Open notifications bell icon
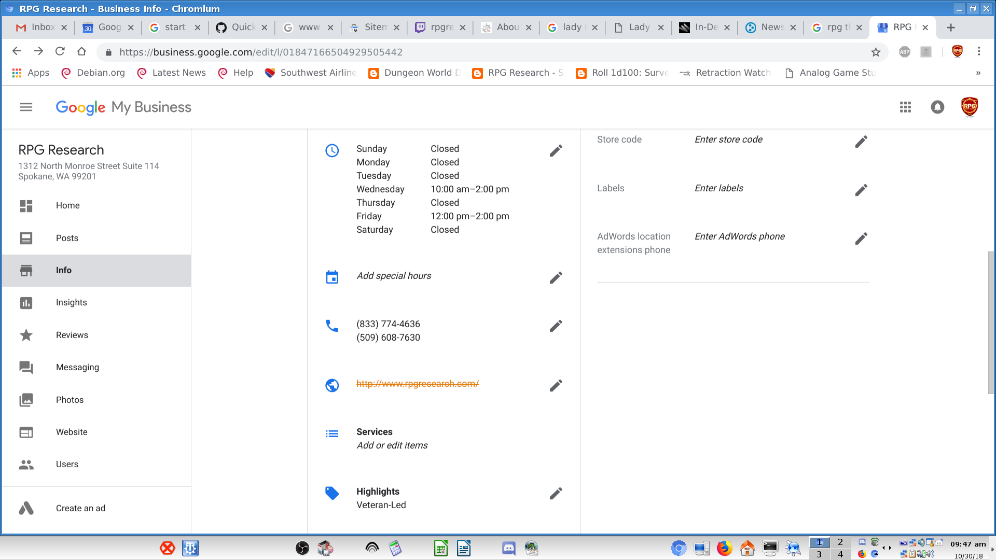 pos(937,107)
